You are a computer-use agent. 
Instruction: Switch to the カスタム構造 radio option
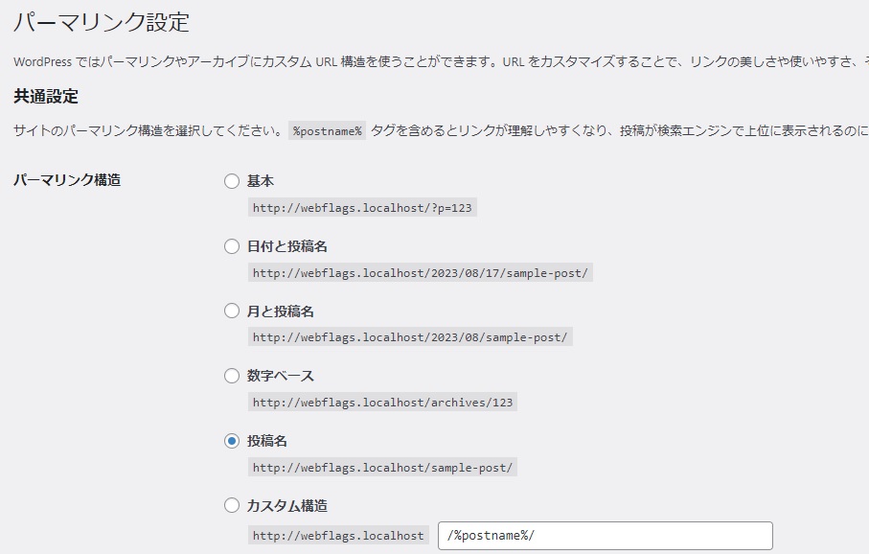point(231,505)
